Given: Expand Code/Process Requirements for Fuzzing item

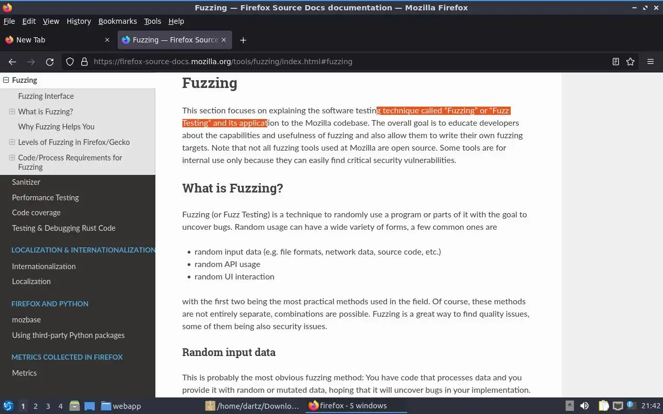Looking at the screenshot, I should [12, 157].
